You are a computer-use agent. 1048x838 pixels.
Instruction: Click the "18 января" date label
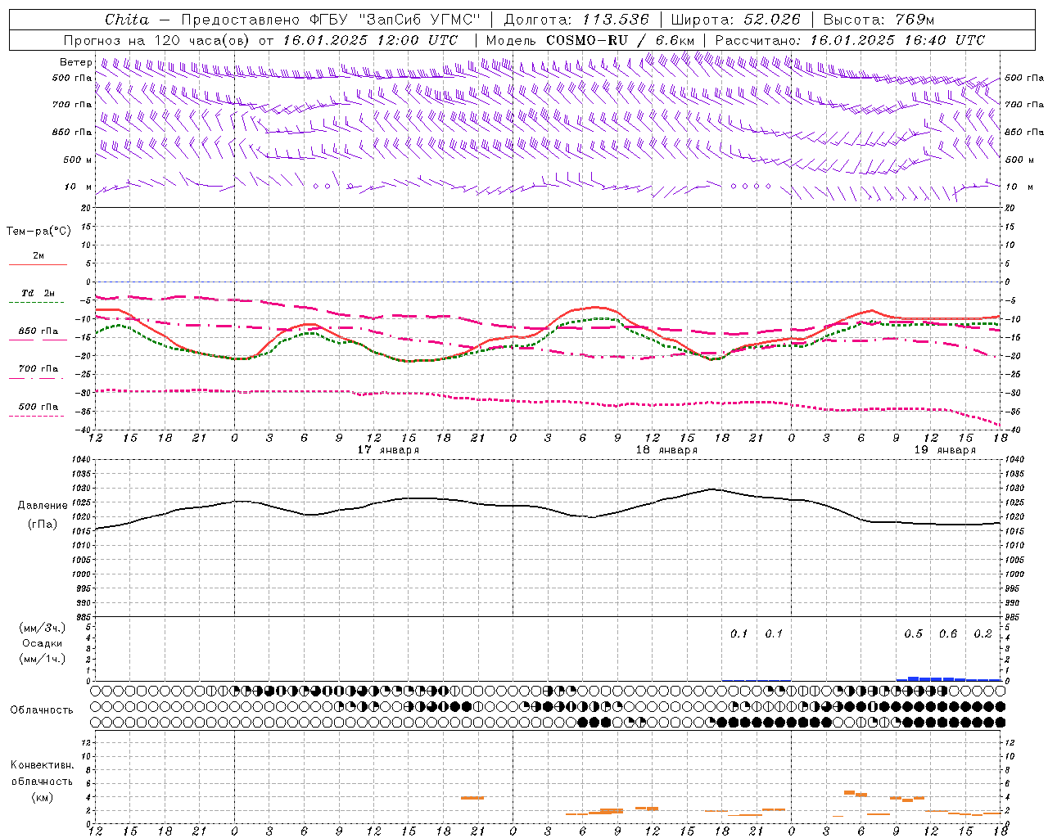click(x=666, y=450)
